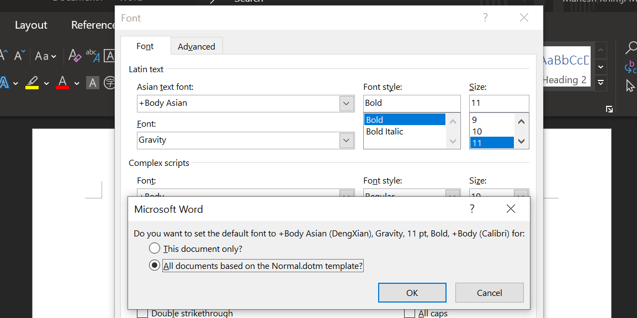Open the Phonetic Guide tool
This screenshot has width=637, height=318.
(x=93, y=56)
